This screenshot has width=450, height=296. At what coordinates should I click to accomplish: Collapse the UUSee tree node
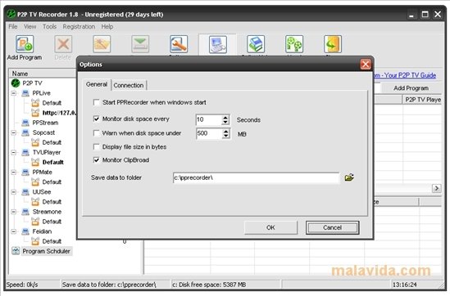[14, 192]
